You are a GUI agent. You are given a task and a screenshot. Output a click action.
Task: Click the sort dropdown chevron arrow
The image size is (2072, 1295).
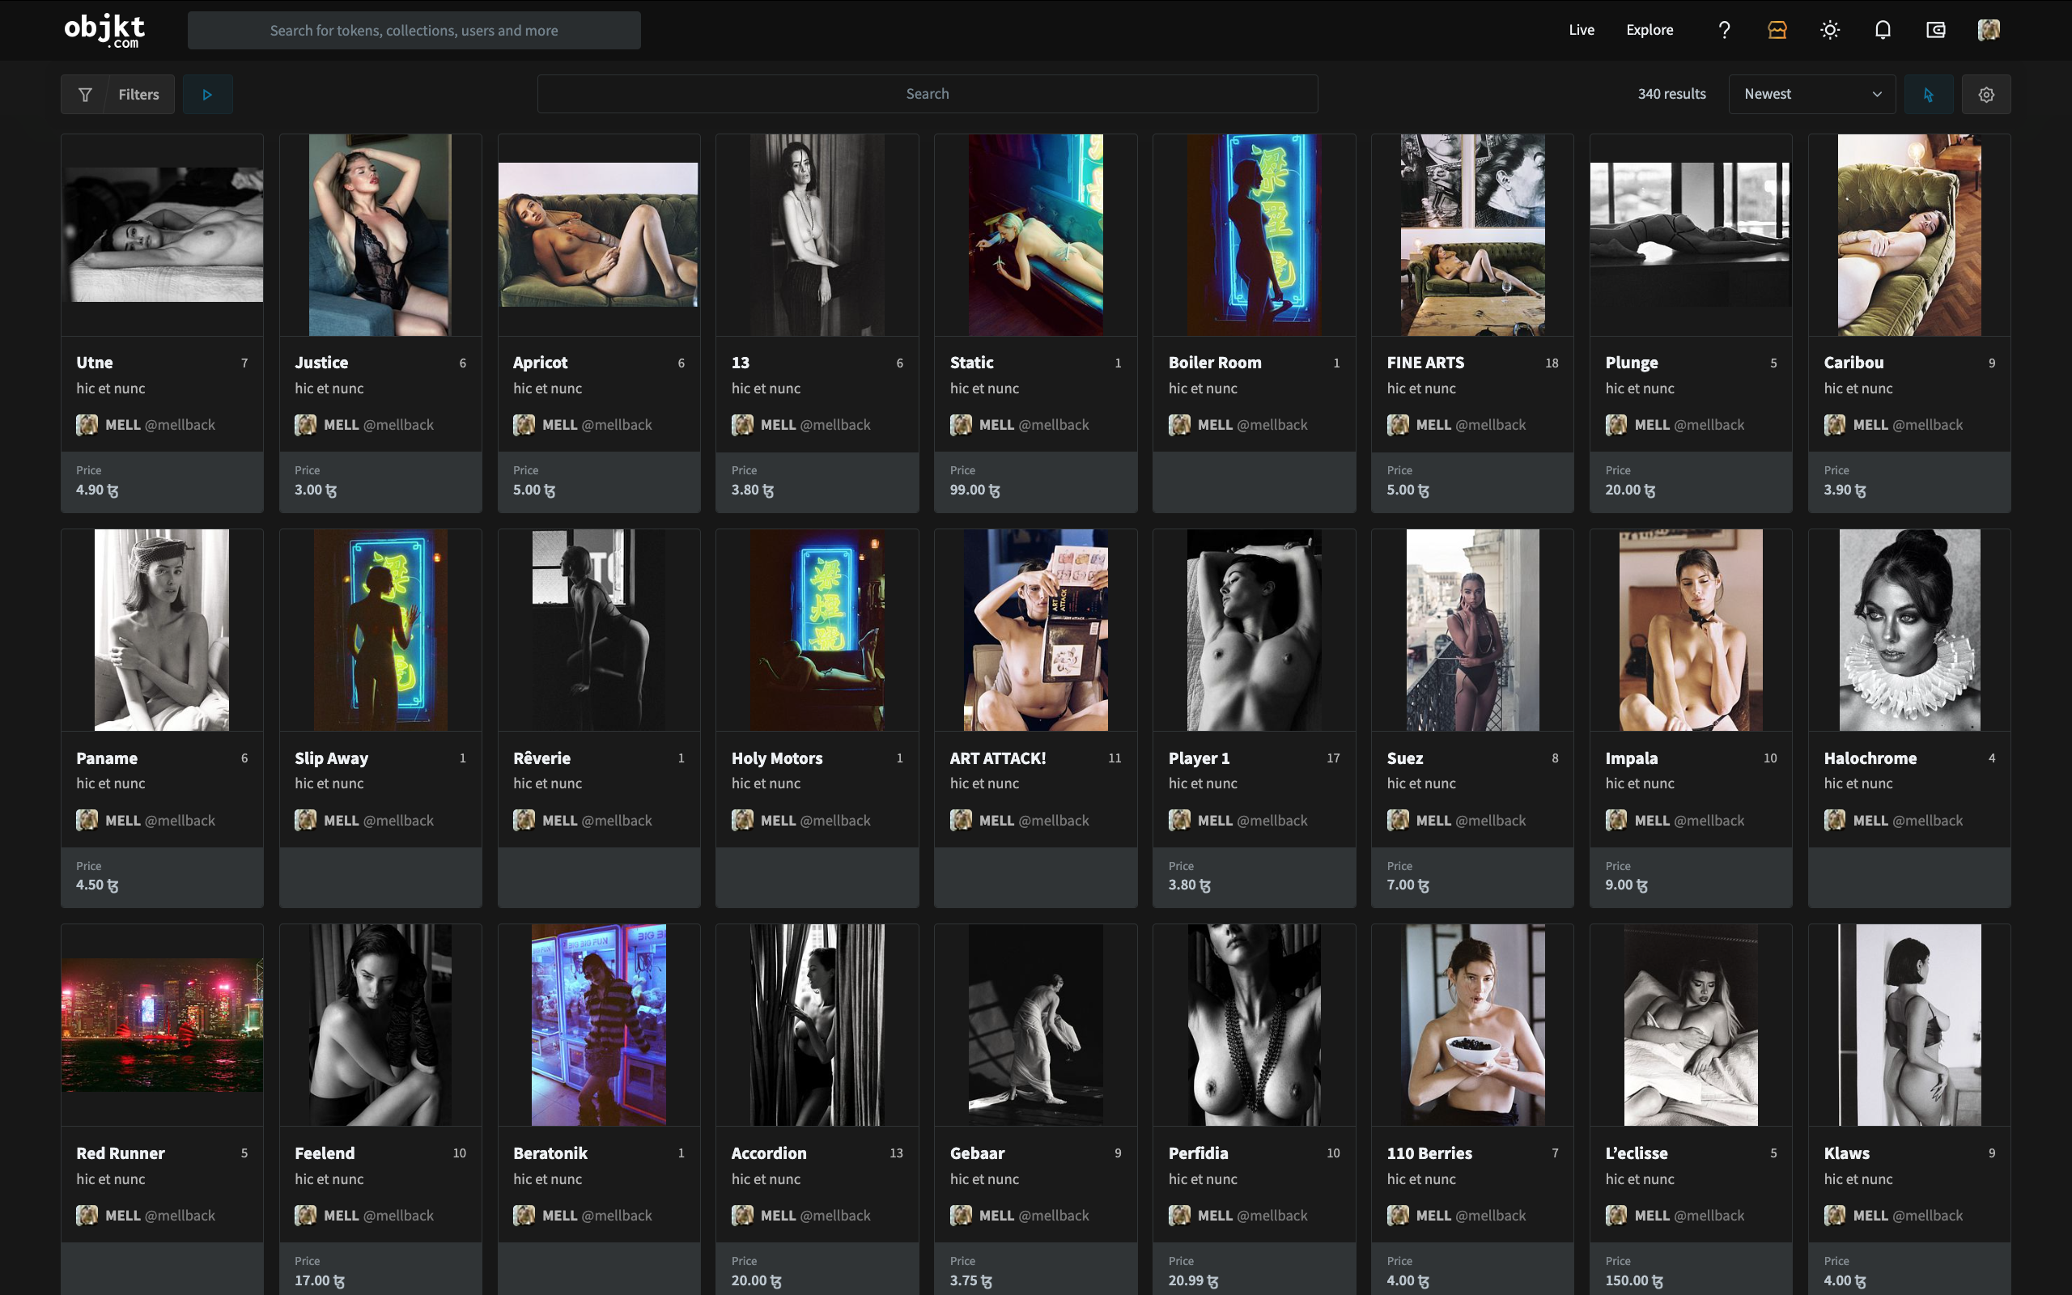click(1877, 94)
